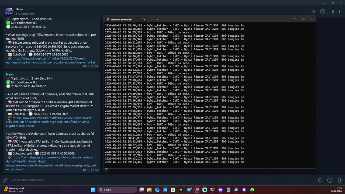Open the green hexagon taskbar app
Screen dimensions: 345x194
(x=252, y=190)
